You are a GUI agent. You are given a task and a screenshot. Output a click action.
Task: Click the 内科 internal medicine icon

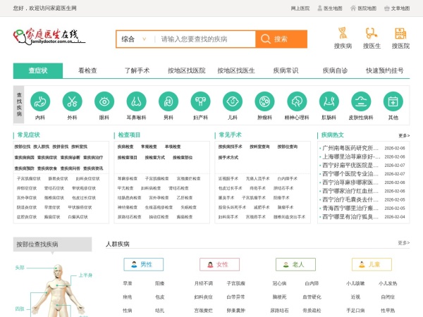tap(40, 101)
